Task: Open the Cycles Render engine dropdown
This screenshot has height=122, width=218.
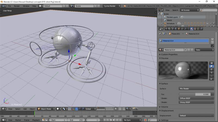Action: (x=112, y=6)
